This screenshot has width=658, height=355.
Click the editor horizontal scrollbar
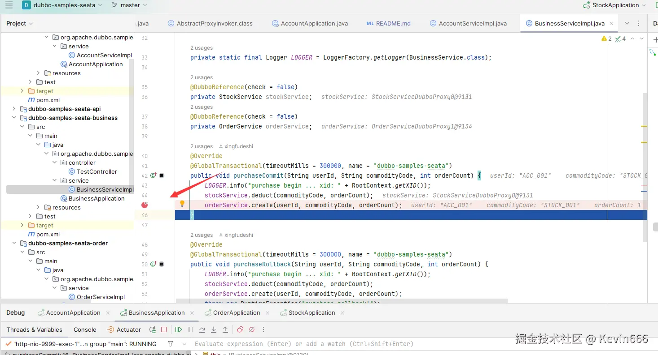coord(342,301)
